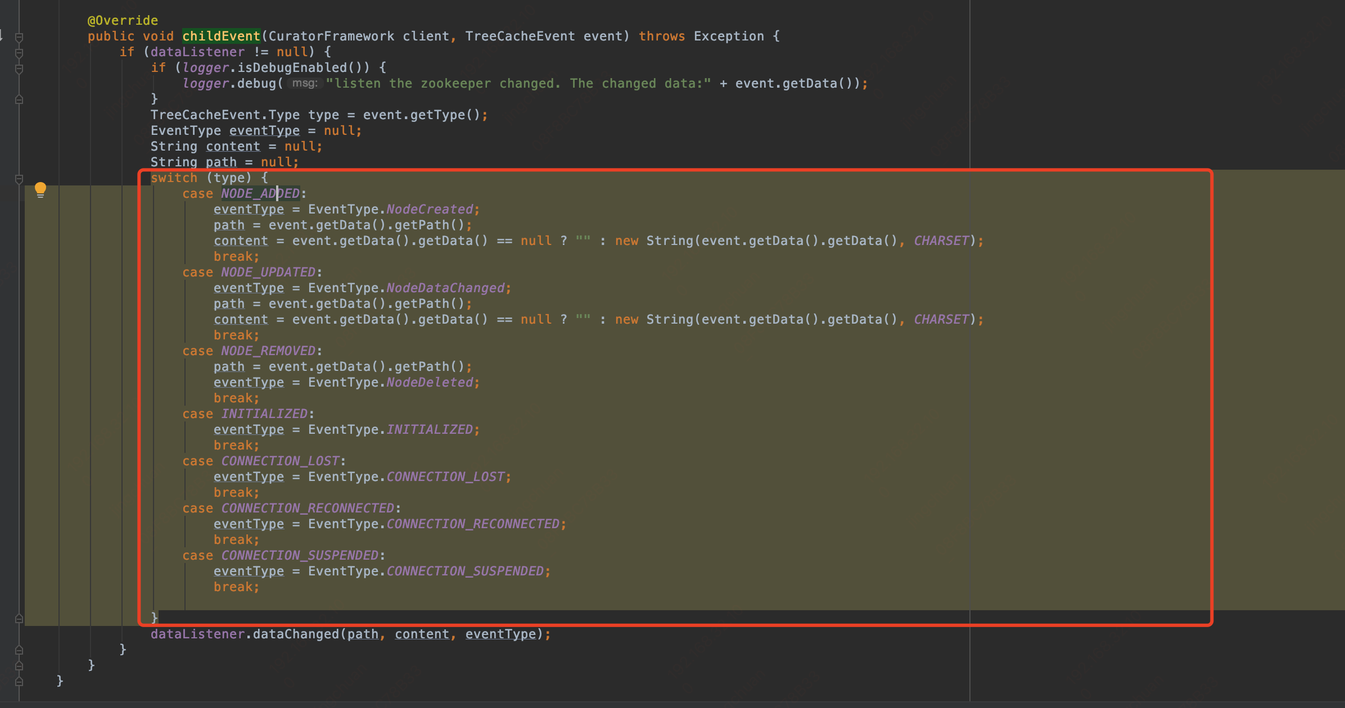Click the fold end marker at switch closing brace
The height and width of the screenshot is (708, 1345).
(x=19, y=618)
